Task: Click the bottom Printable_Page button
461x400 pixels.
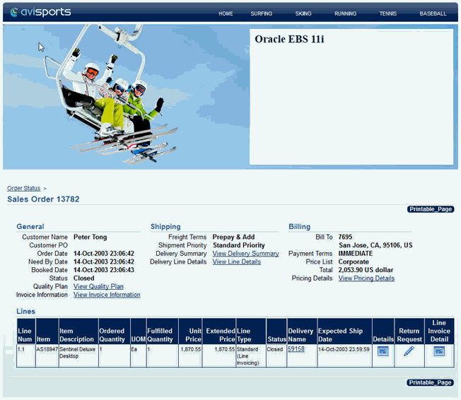Action: 430,382
